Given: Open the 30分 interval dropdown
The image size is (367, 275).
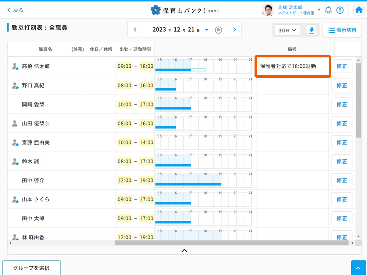Looking at the screenshot, I should (x=287, y=30).
